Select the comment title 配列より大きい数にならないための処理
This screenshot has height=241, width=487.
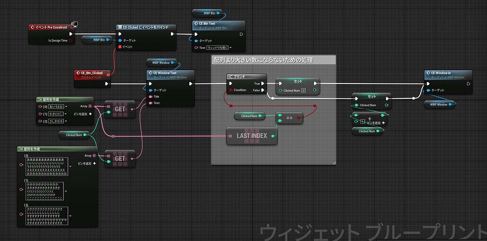pyautogui.click(x=264, y=60)
